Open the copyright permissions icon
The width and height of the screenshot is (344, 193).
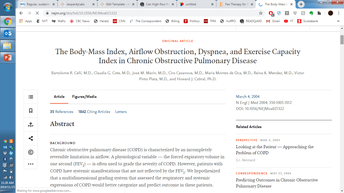click(x=31, y=152)
